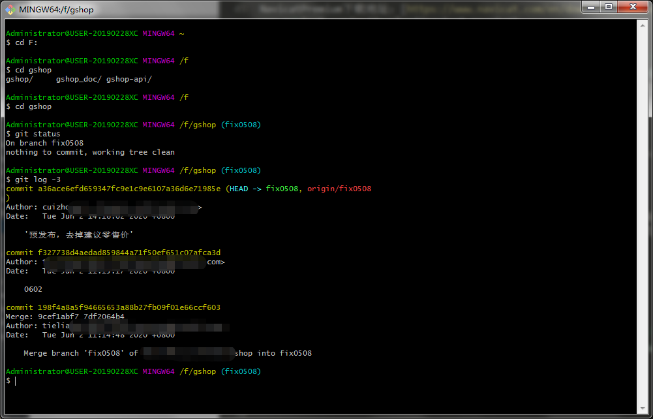The height and width of the screenshot is (419, 653).
Task: Click the scrollbar down arrow
Action: point(642,408)
